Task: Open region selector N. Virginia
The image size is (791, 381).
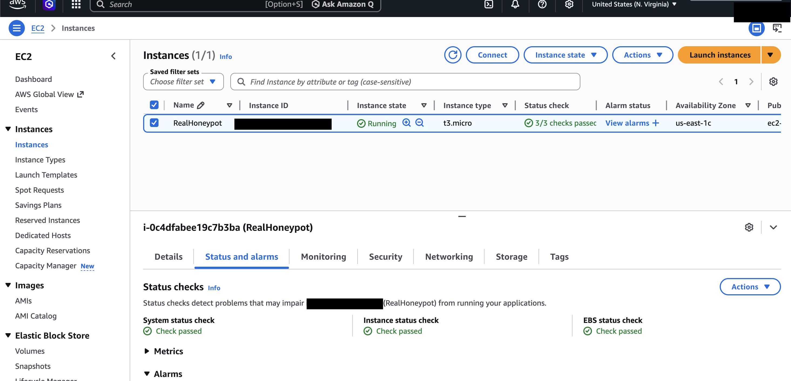Action: pyautogui.click(x=634, y=4)
